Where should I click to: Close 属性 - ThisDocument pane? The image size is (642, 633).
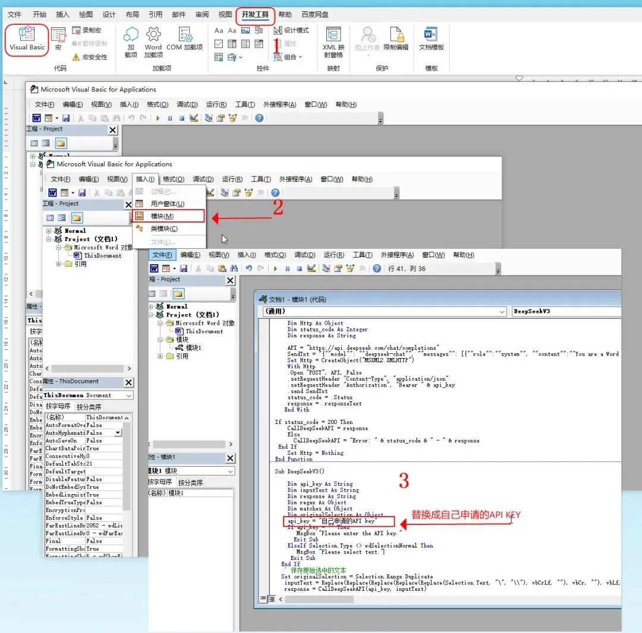128,382
